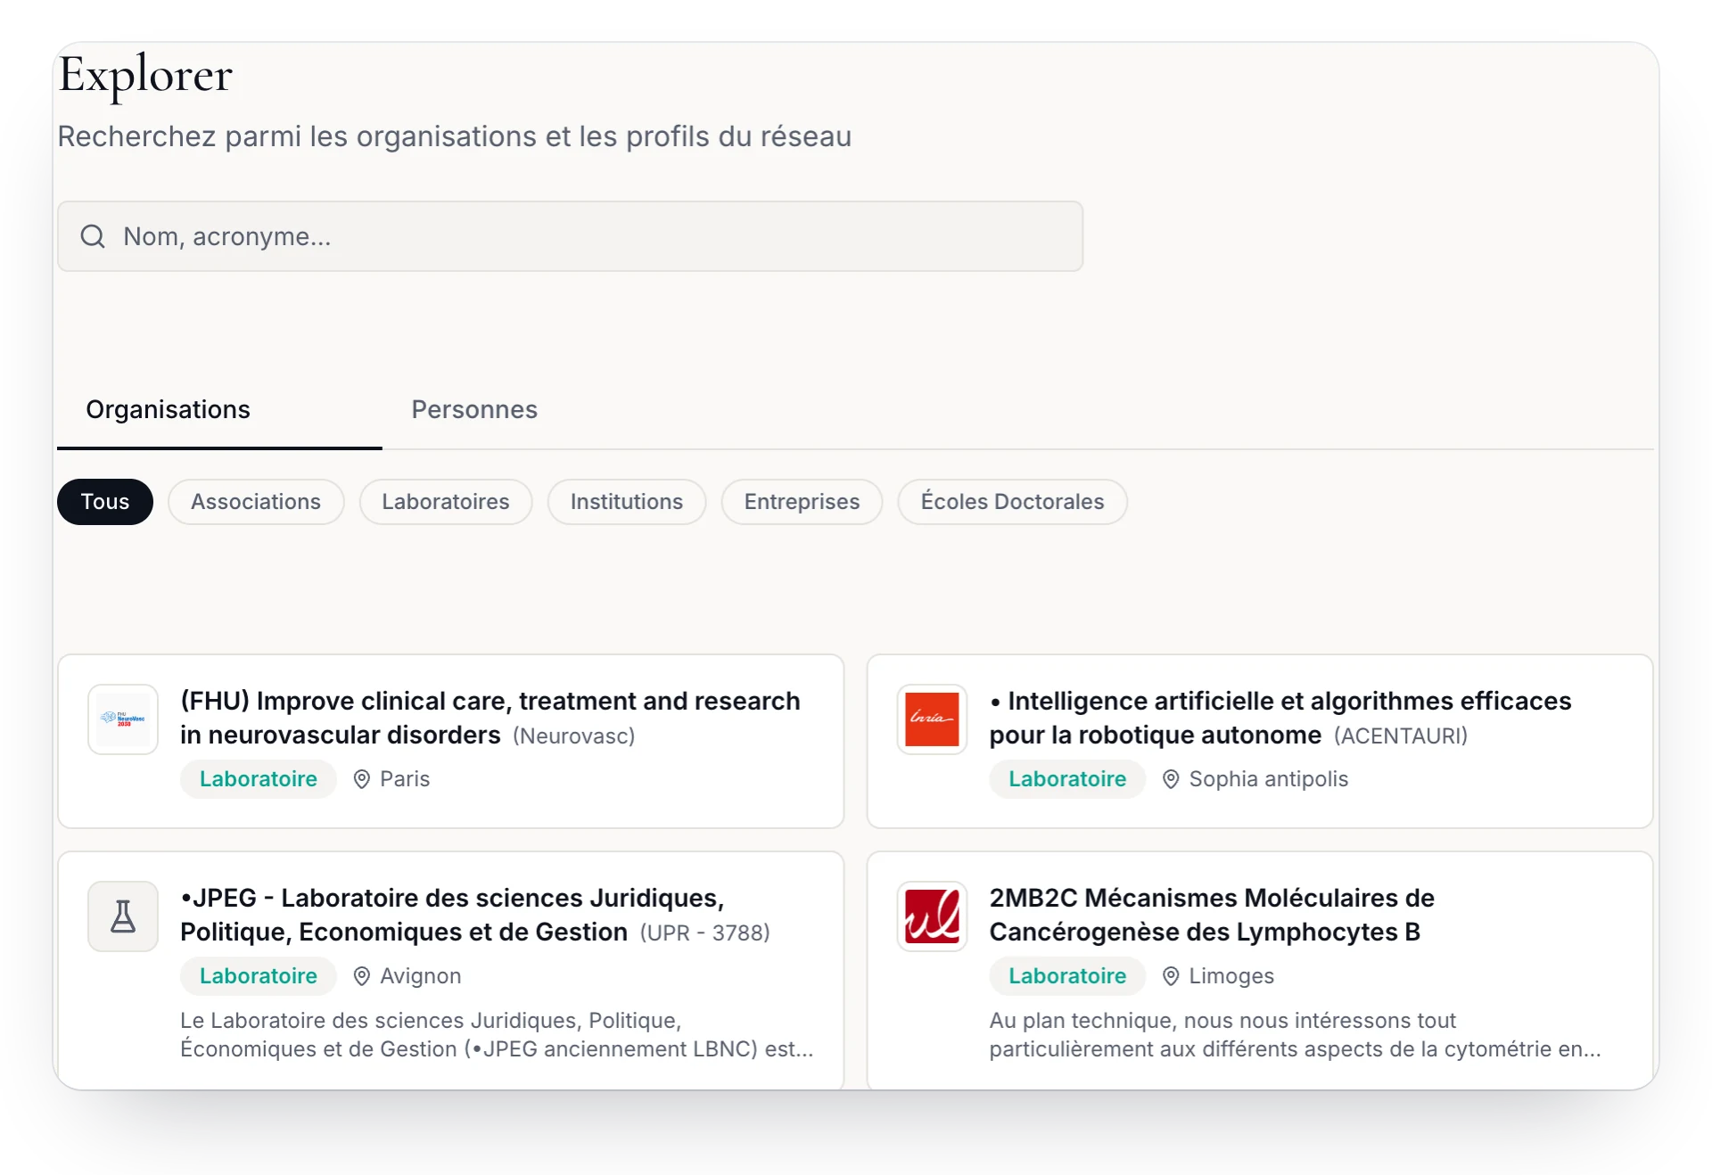Viewport: 1712px width, 1175px height.
Task: Click the •JPEG description paragraph
Action: click(x=497, y=1035)
